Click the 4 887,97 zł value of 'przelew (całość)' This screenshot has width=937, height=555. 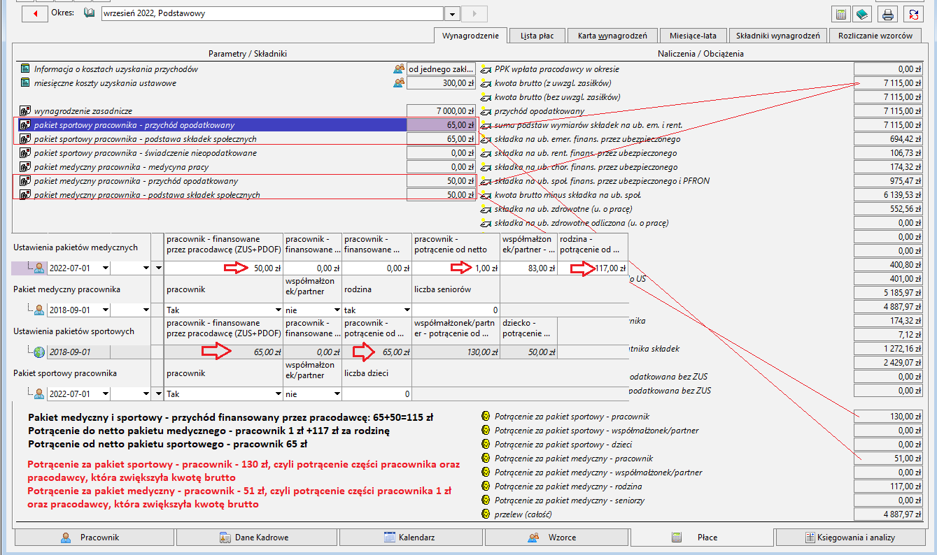tap(887, 514)
